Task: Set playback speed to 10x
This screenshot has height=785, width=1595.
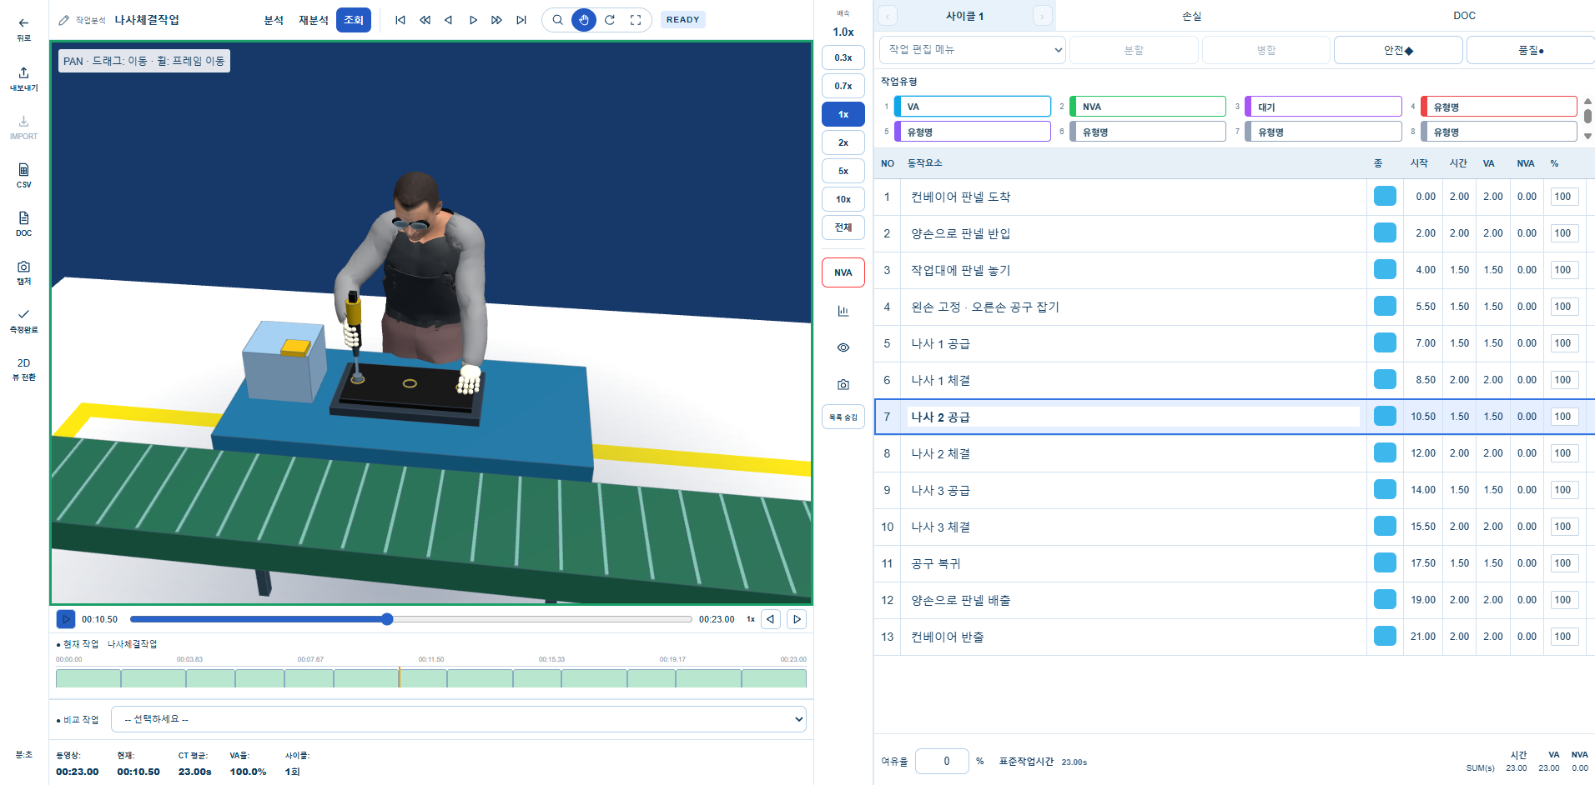Action: [843, 199]
